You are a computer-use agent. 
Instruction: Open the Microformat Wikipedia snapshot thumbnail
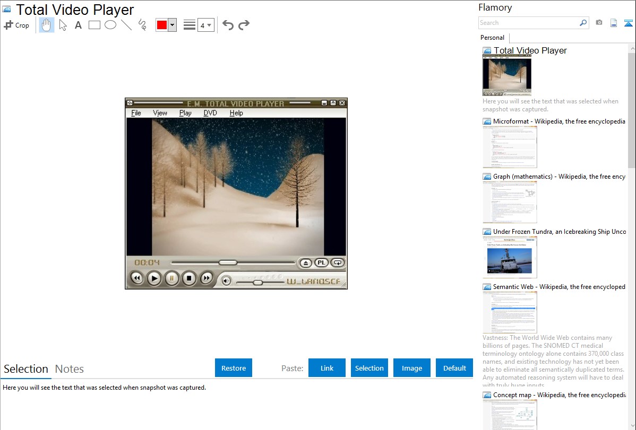coord(510,147)
